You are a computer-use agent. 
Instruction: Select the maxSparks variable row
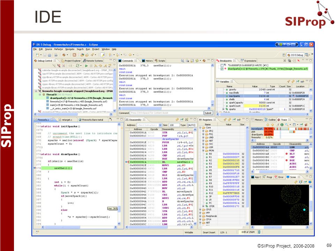point(263,96)
